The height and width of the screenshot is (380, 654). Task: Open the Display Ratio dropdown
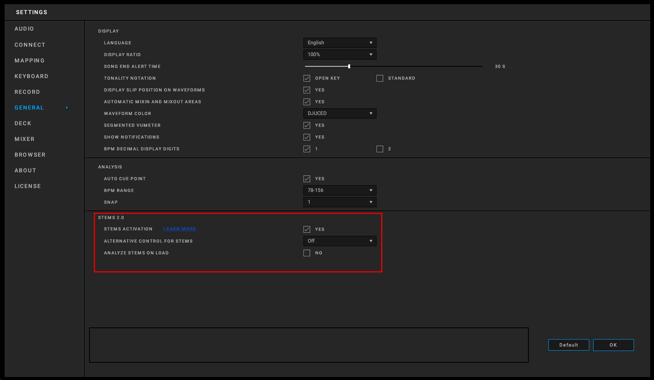pyautogui.click(x=340, y=55)
